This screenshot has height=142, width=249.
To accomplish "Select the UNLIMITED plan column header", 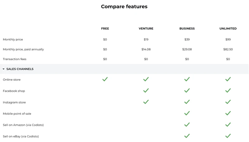I will click(x=228, y=29).
